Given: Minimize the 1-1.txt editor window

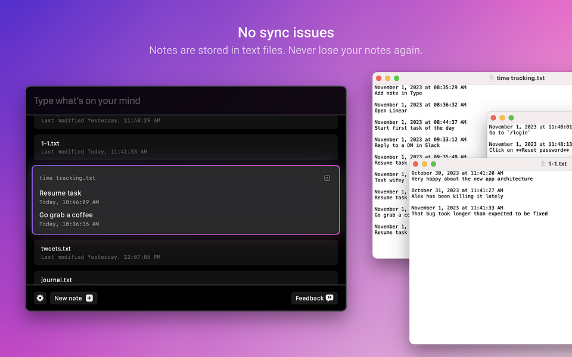Looking at the screenshot, I should point(424,164).
